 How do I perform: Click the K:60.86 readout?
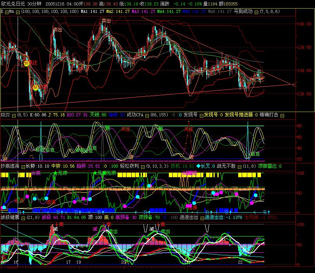pyautogui.click(x=38, y=115)
